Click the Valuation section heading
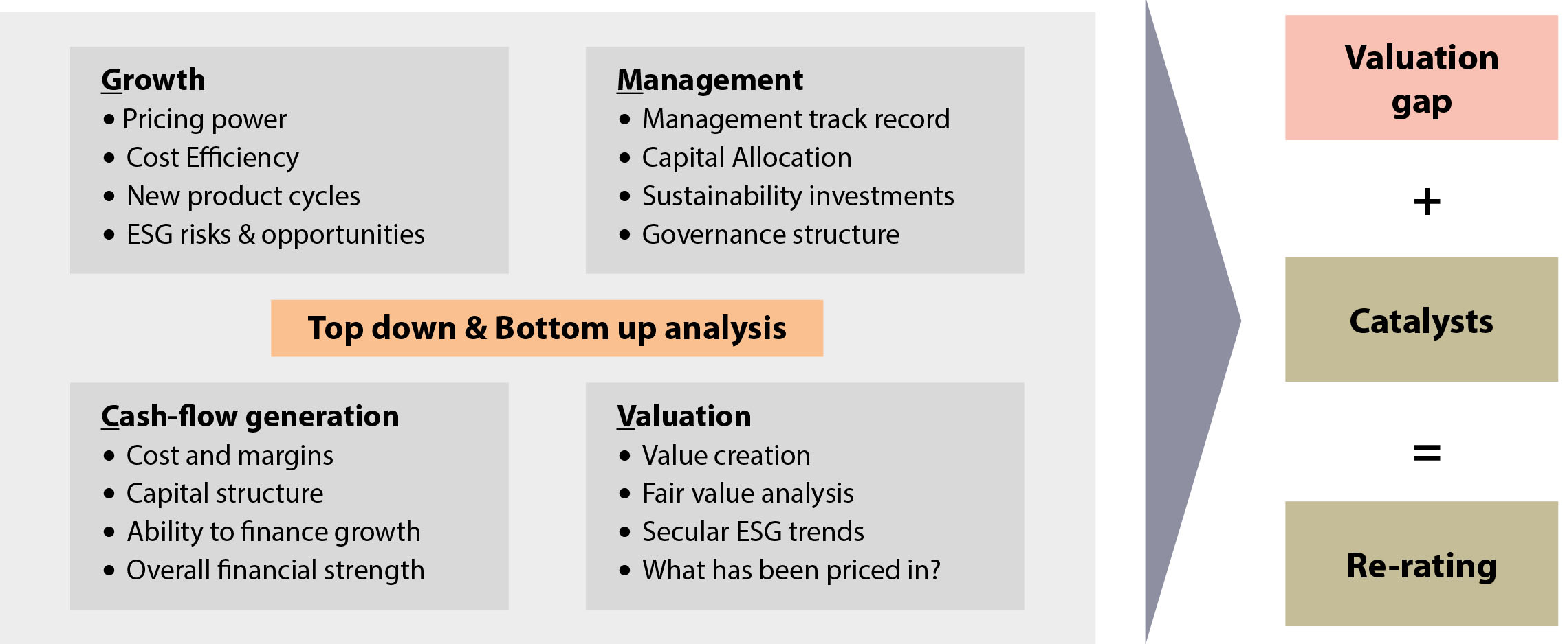1565x644 pixels. coord(683,416)
